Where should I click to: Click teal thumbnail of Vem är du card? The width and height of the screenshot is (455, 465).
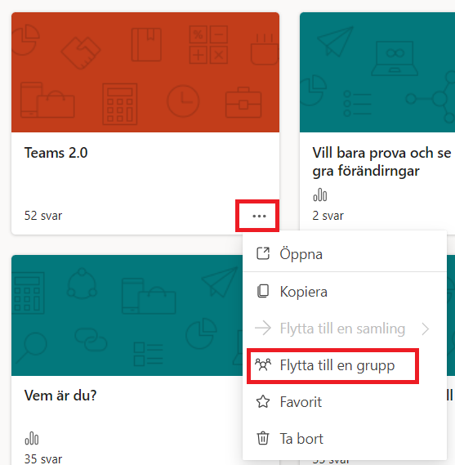pos(127,315)
